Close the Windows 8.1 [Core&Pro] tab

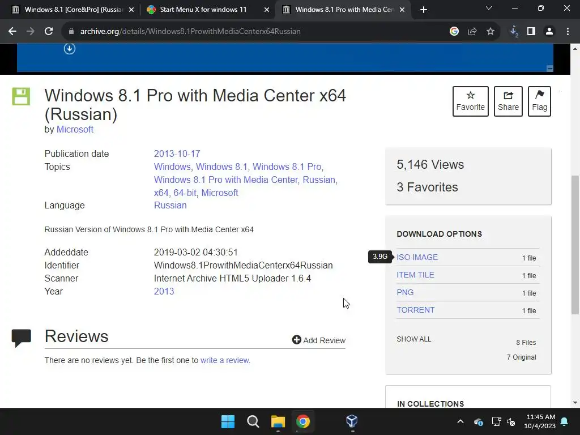pyautogui.click(x=131, y=10)
